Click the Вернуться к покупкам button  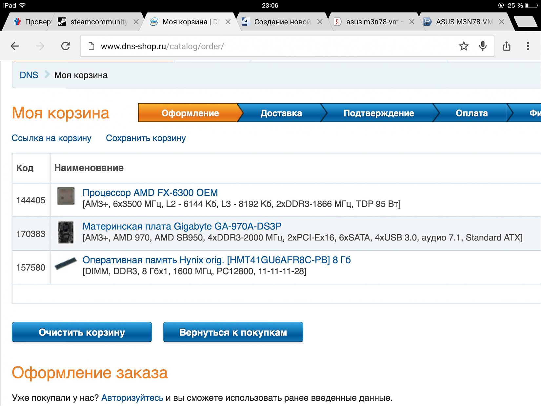(x=233, y=332)
